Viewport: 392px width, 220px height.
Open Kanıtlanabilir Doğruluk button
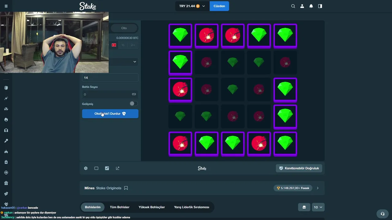point(299,168)
